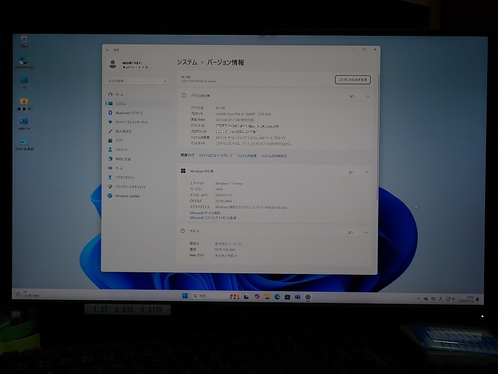Click the user account avatar in Settings
The height and width of the screenshot is (374, 498).
coord(113,64)
